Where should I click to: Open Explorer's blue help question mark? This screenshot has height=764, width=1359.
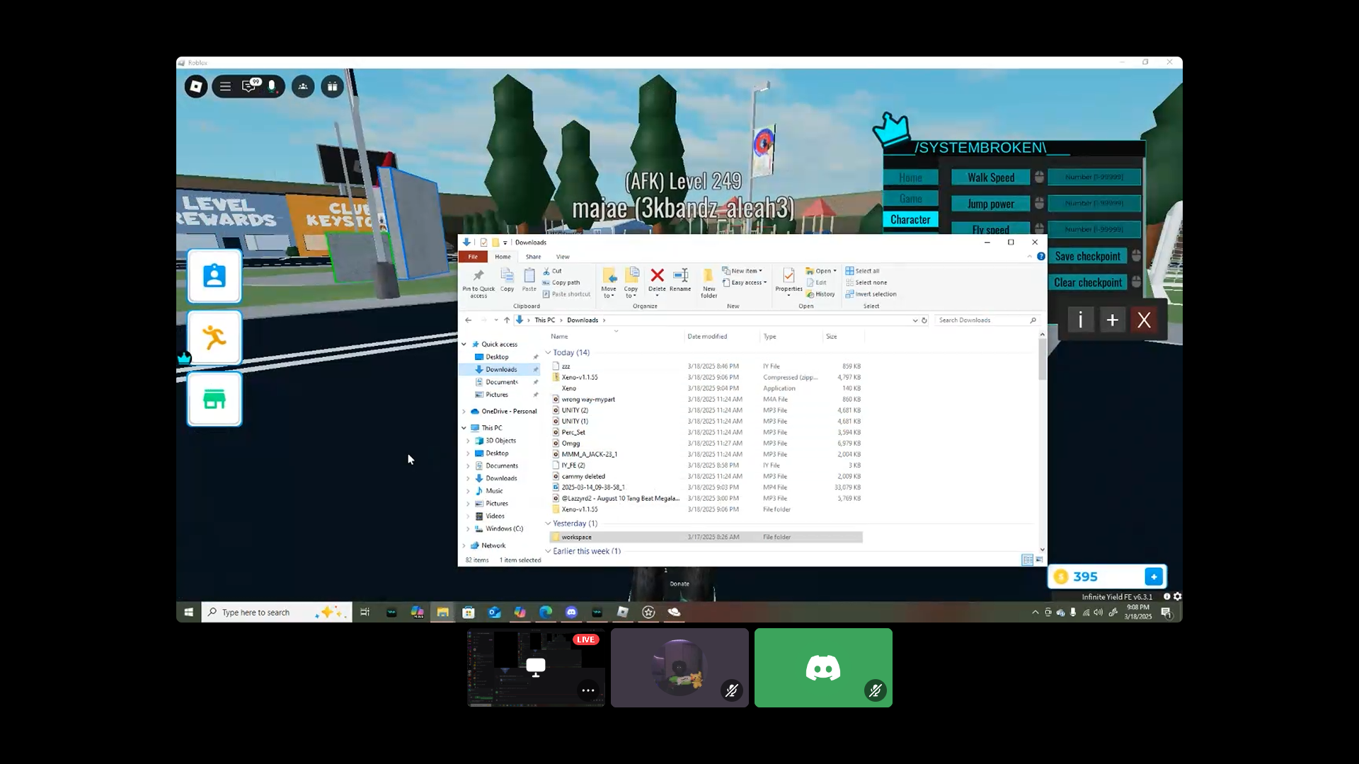pyautogui.click(x=1041, y=256)
